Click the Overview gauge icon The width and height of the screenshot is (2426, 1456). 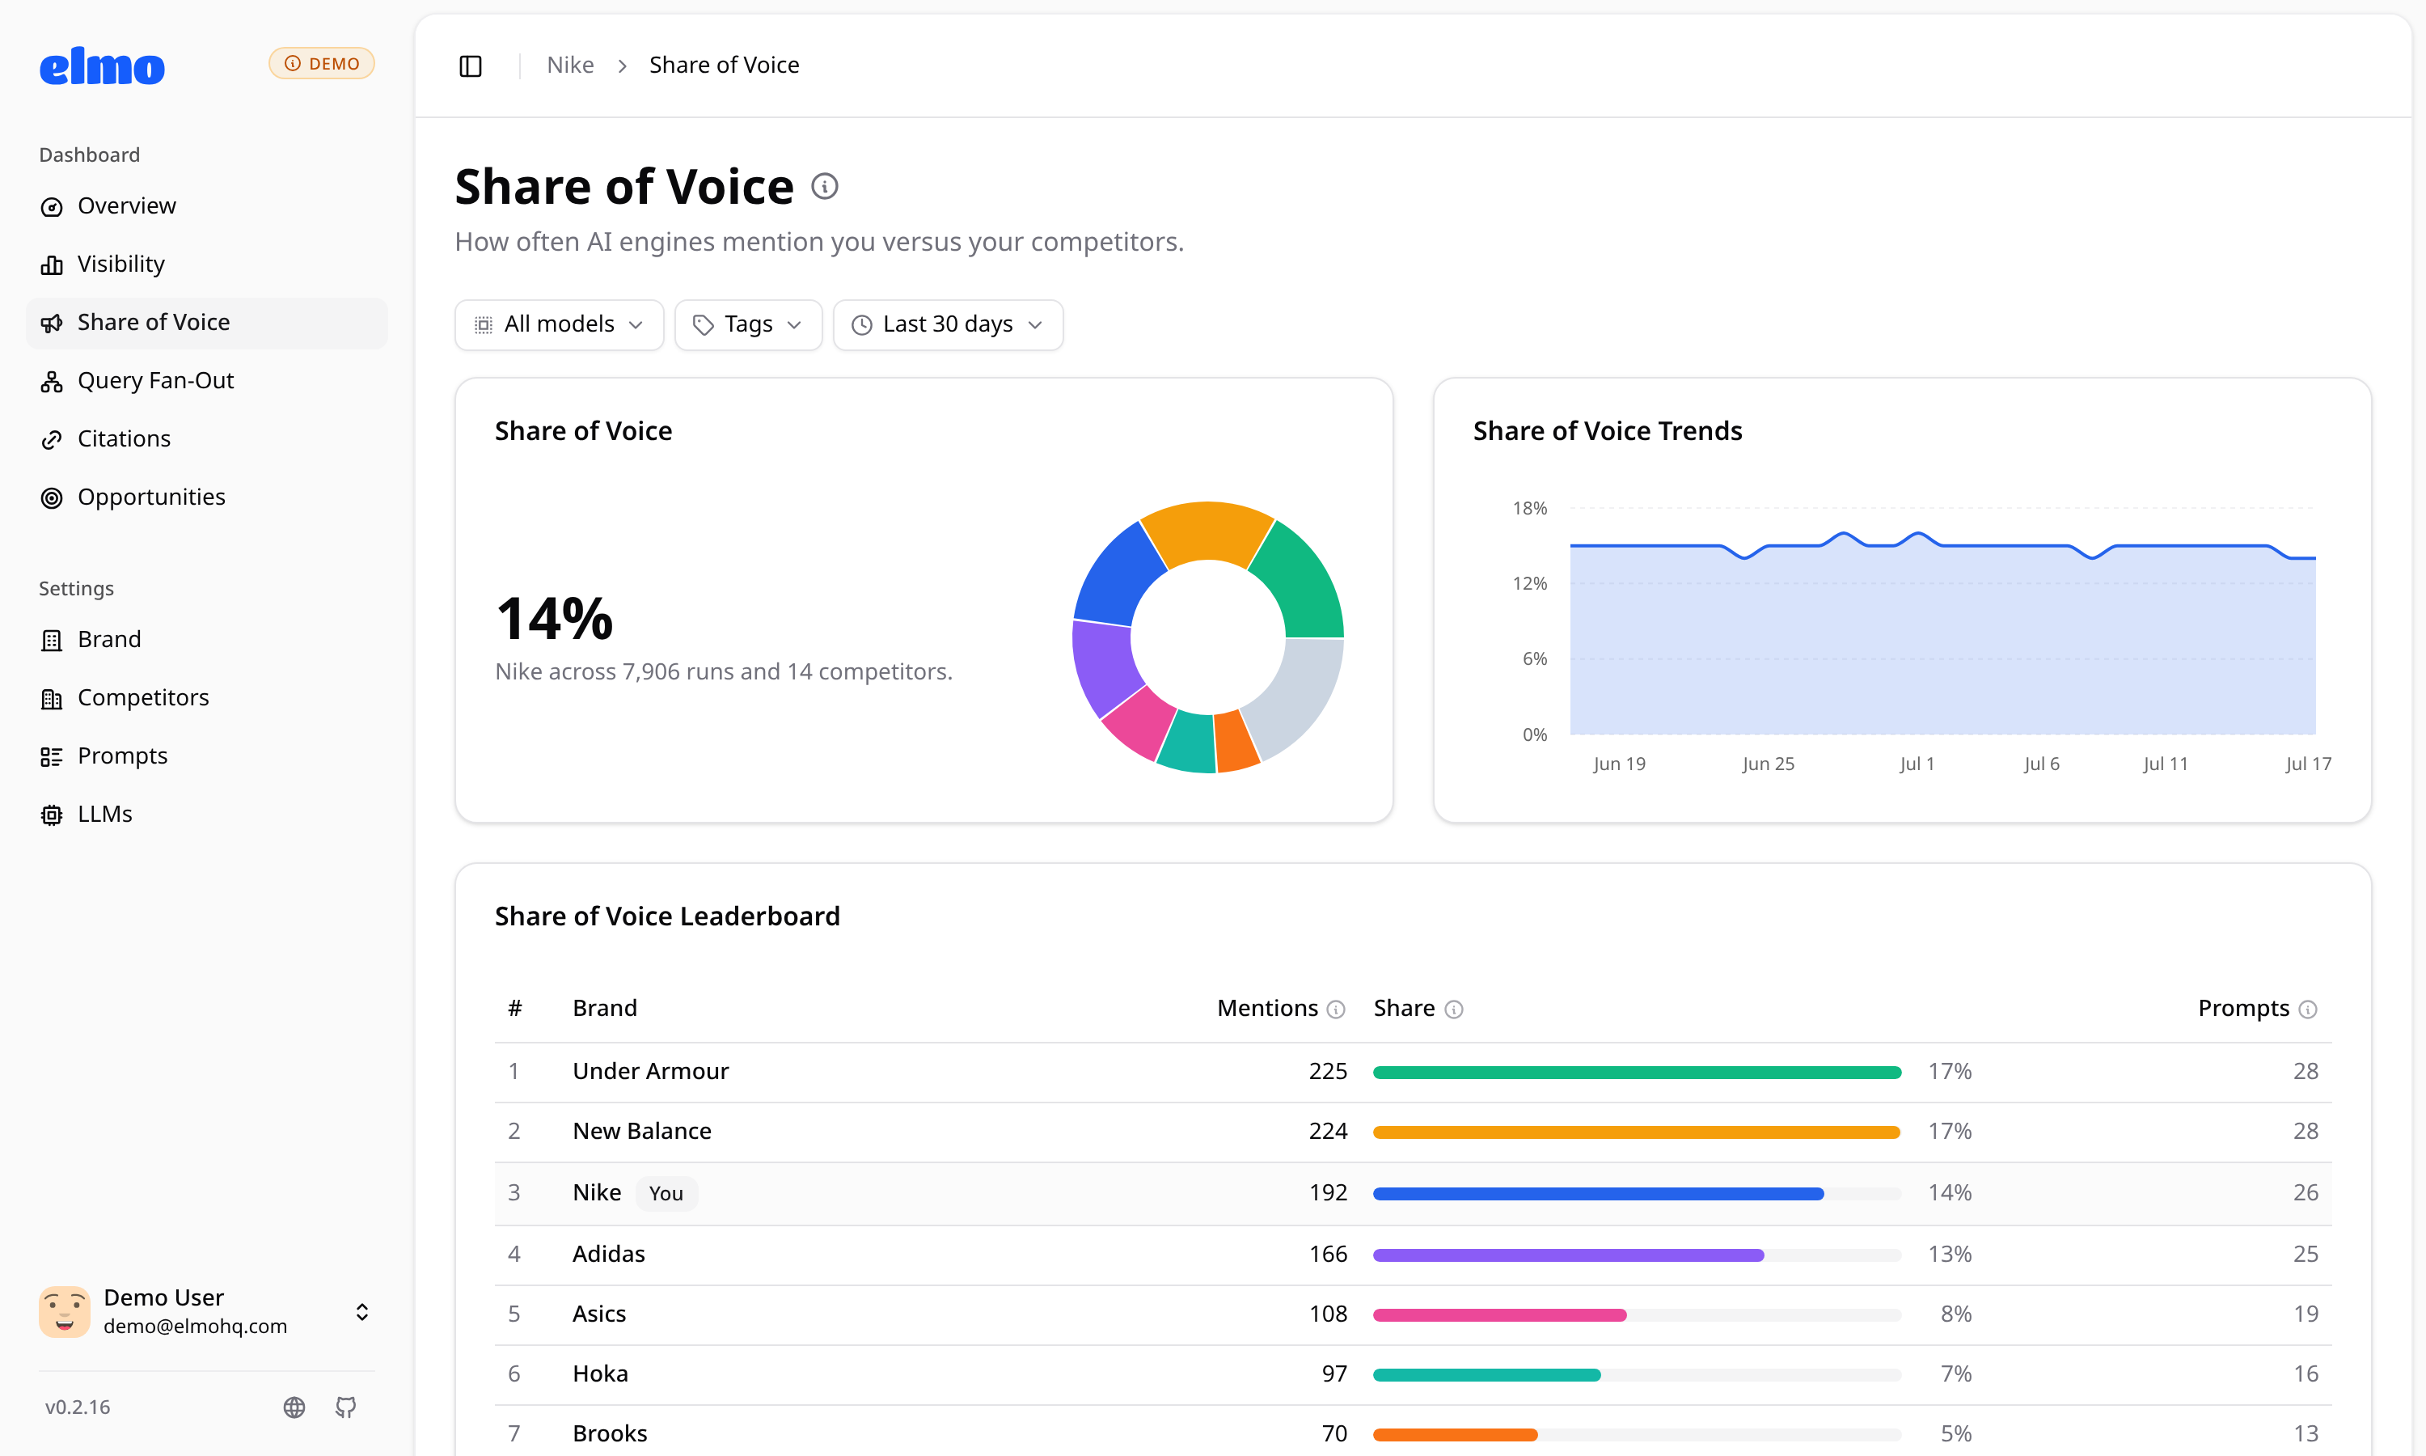pyautogui.click(x=52, y=207)
